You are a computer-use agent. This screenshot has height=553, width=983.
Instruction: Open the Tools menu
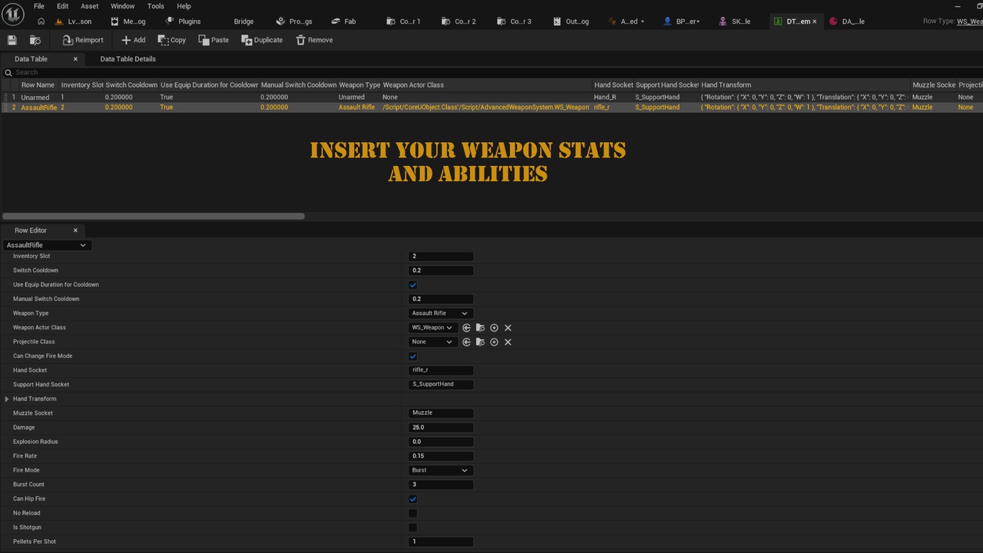[155, 6]
